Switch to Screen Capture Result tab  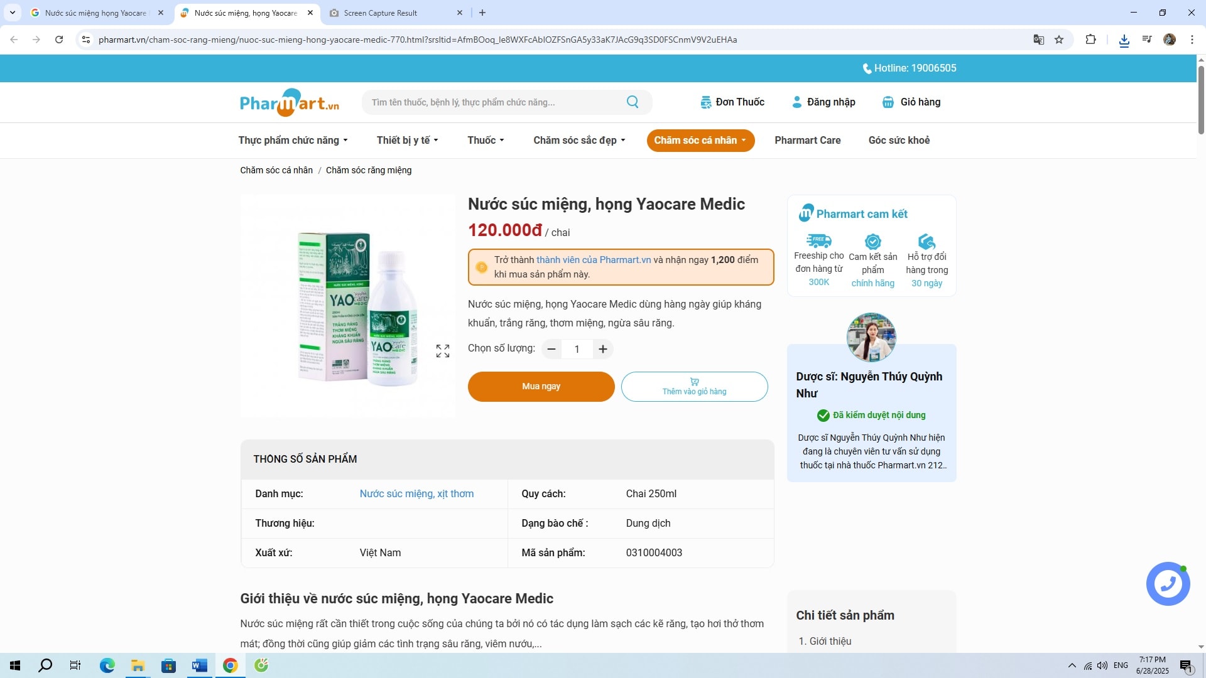381,13
